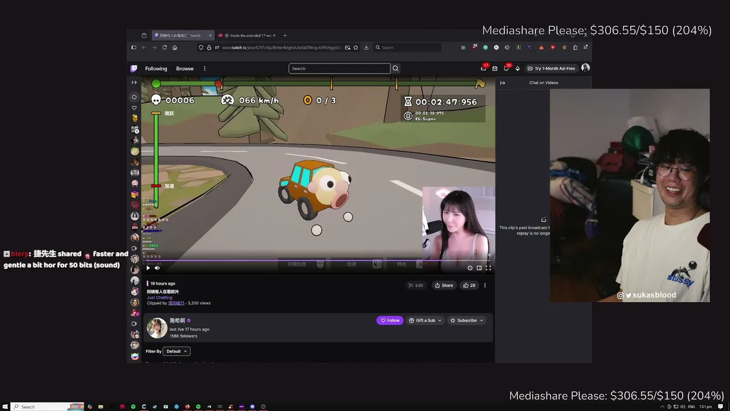The height and width of the screenshot is (411, 730).
Task: Click the Windows taskbar Search box
Action: click(47, 406)
